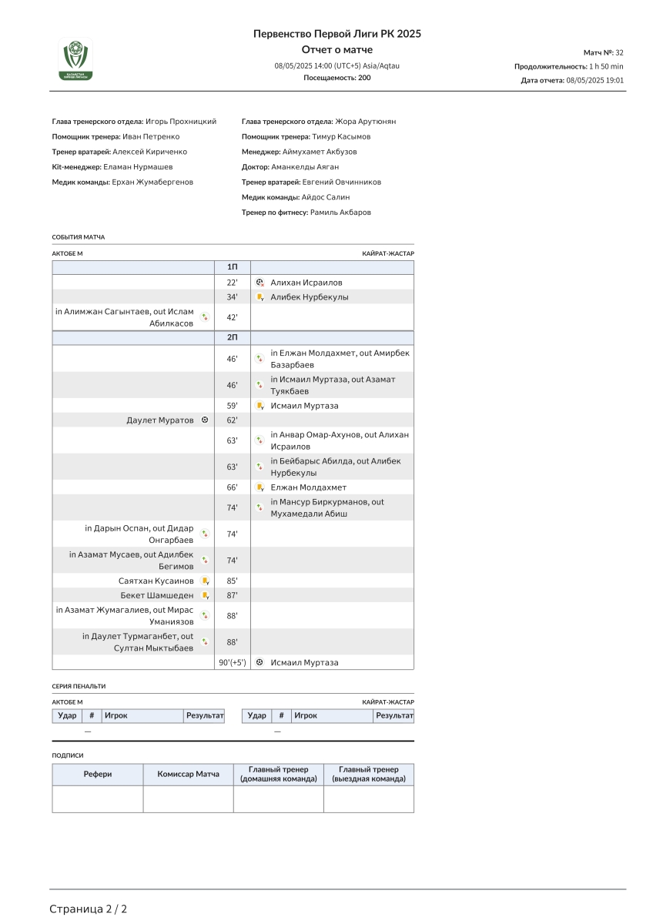Viewport: 653px width, 924px height.
Task: Click the yellow card beside Саятхан Кусаинов
Action: pyautogui.click(x=205, y=581)
